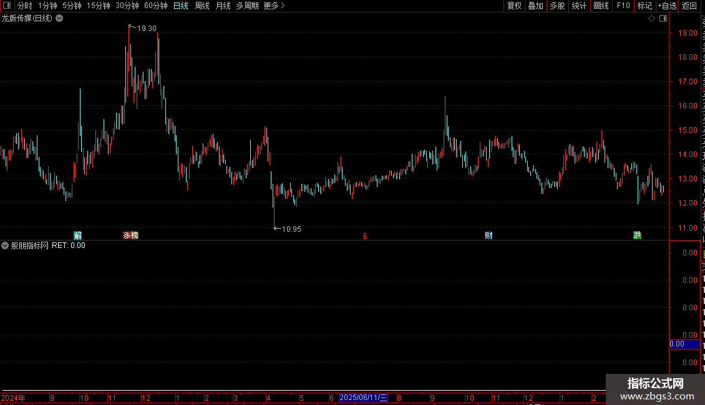Click the 10.95 low price label

[x=291, y=229]
